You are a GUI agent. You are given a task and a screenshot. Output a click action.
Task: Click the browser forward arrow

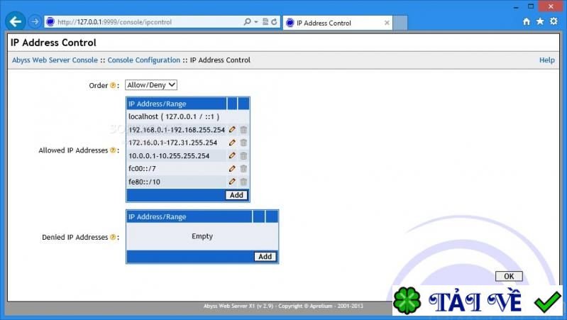pyautogui.click(x=35, y=22)
